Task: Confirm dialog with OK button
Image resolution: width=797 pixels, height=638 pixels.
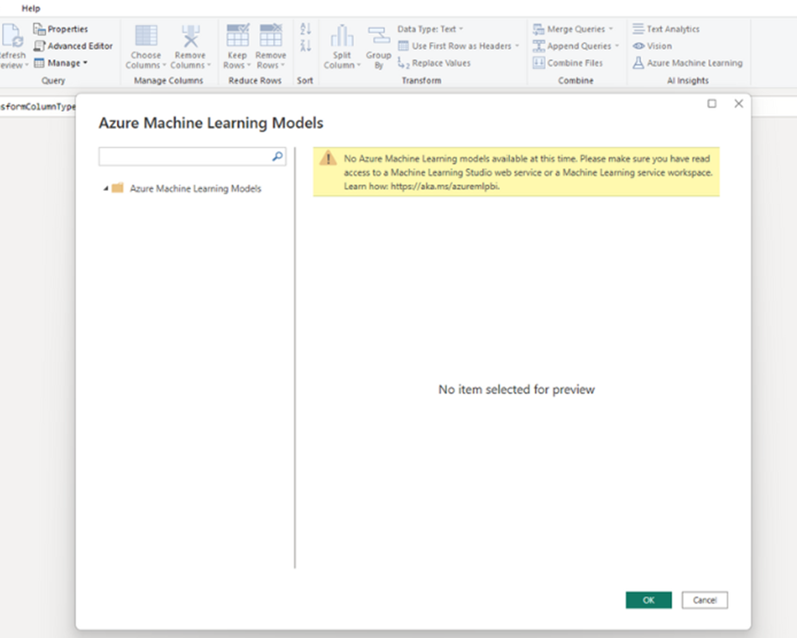Action: (x=648, y=600)
